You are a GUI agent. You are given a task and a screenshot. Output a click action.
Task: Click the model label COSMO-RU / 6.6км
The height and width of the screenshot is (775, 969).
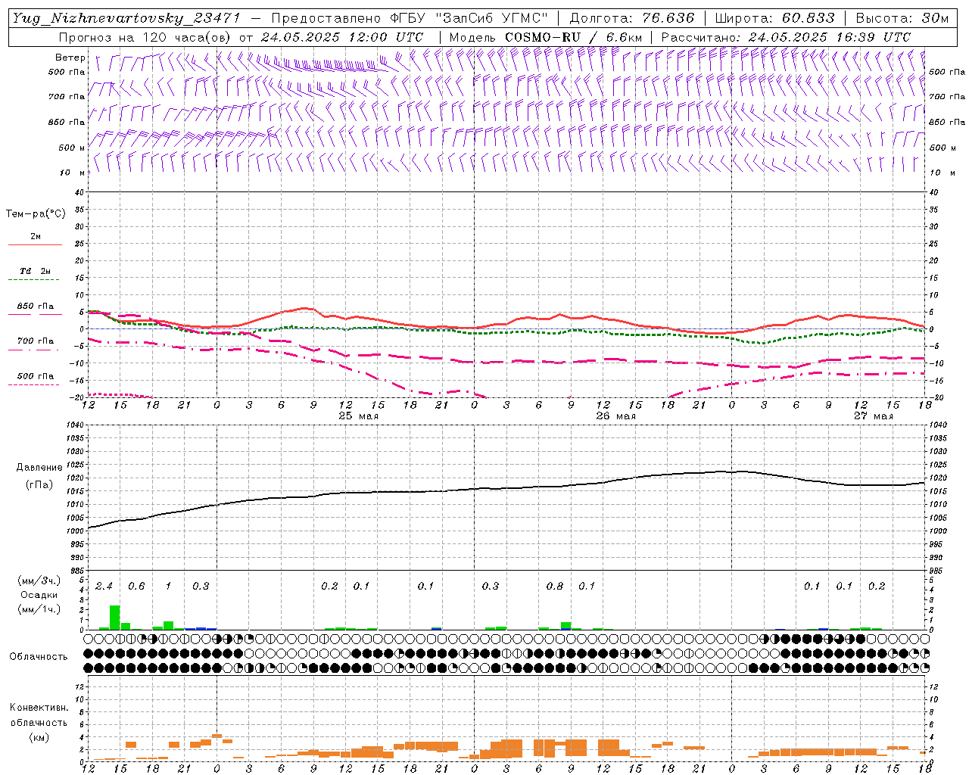[573, 37]
